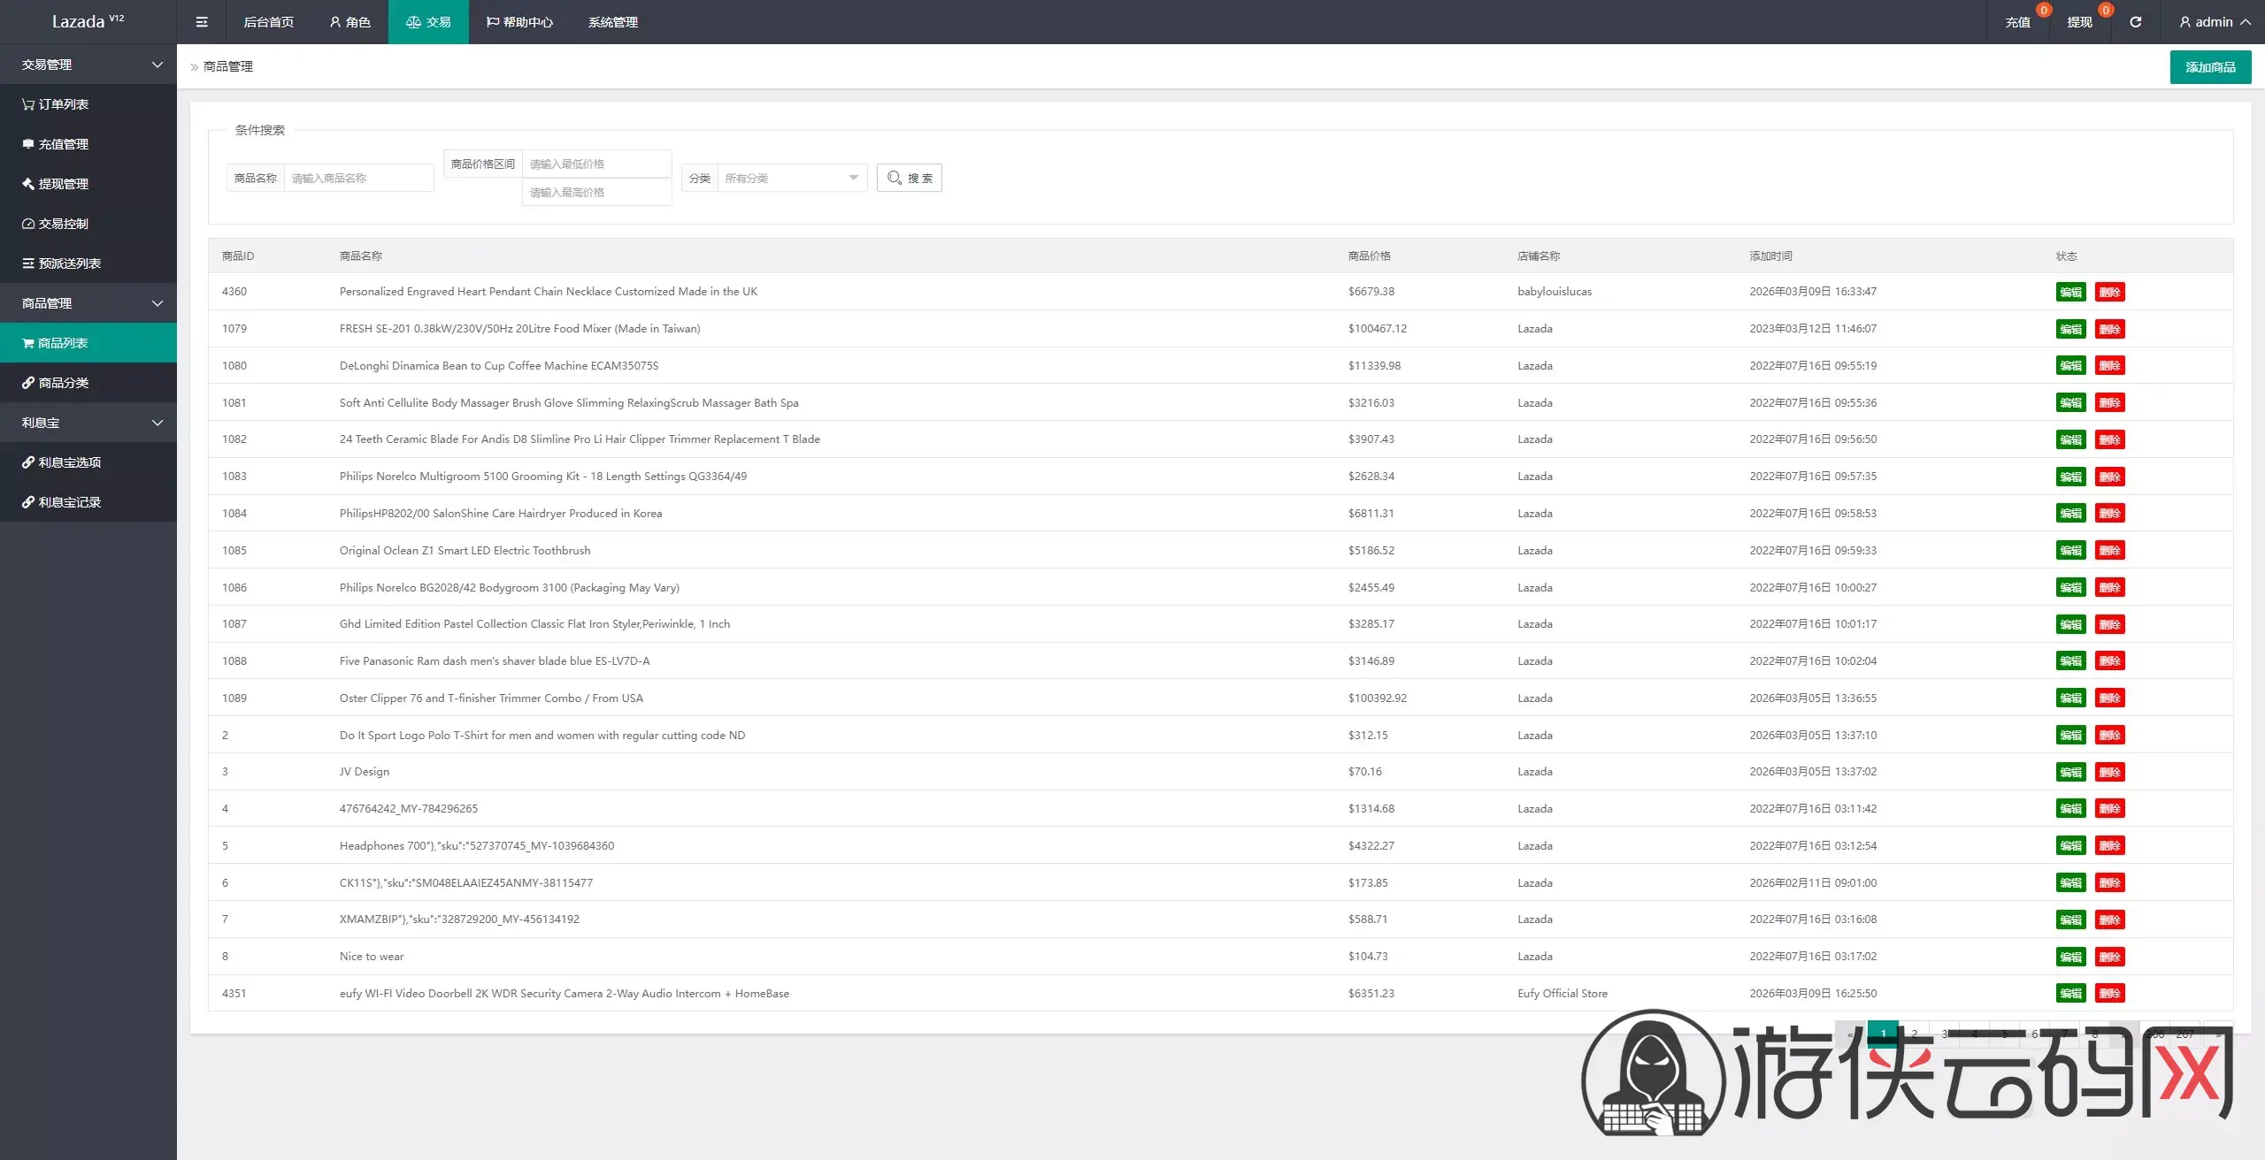Click the 商品名称 search input field

click(x=359, y=178)
